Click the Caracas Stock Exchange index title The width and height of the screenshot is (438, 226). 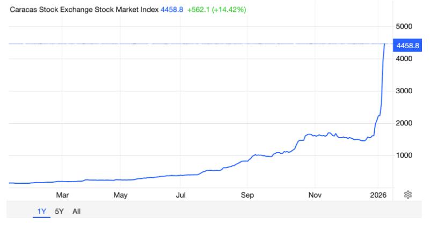point(84,10)
